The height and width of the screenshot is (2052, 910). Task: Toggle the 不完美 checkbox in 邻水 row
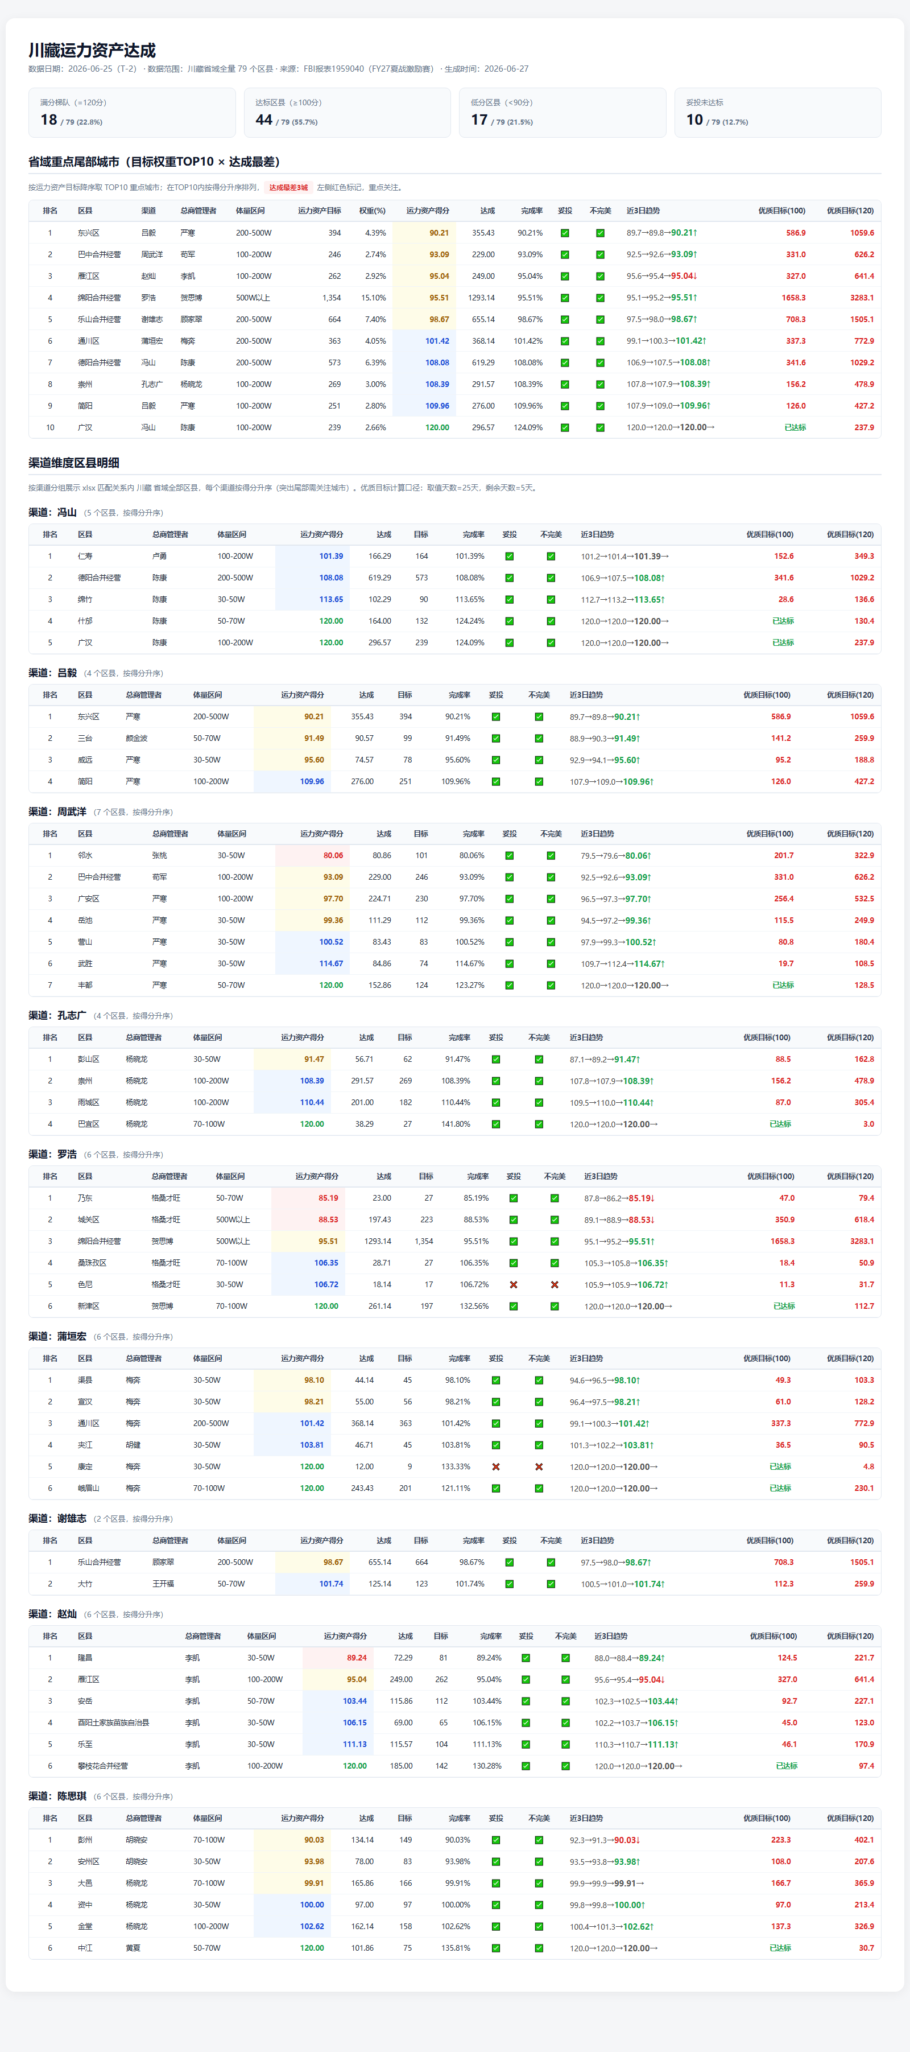pos(551,855)
